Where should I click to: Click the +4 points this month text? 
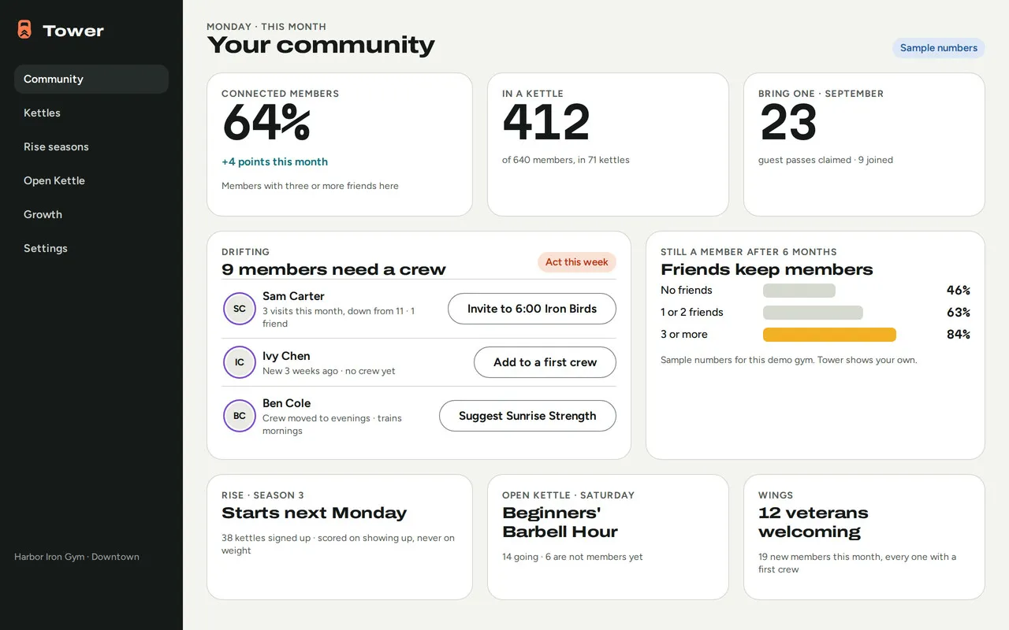pos(274,161)
